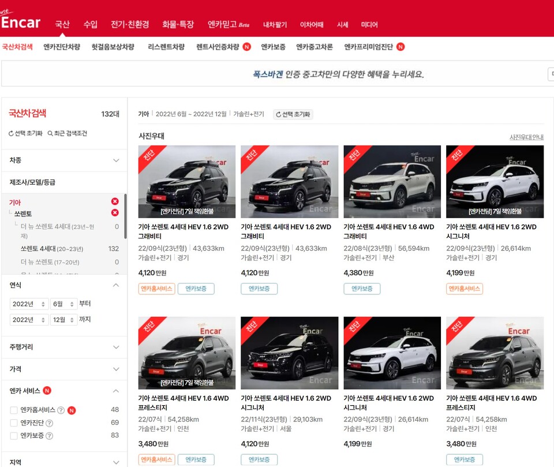Open the 이차어때 menu
554x467 pixels.
312,25
